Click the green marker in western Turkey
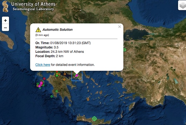Screen dimensions: 186x125 [125, 50]
